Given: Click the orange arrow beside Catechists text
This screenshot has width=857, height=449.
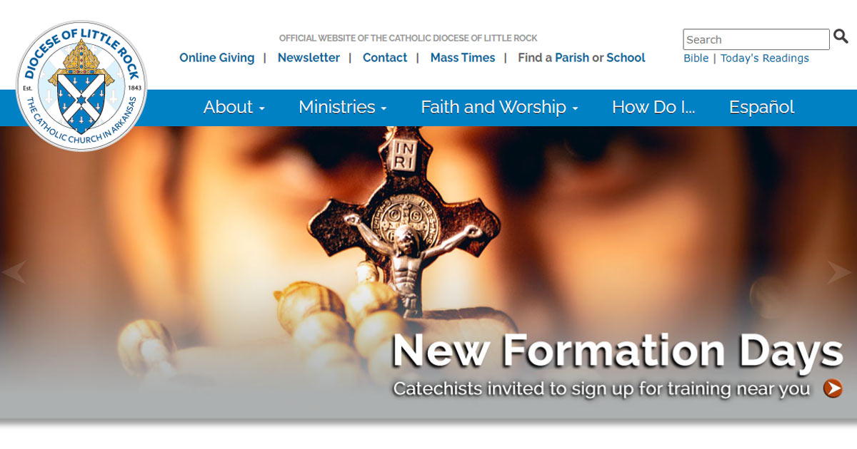Looking at the screenshot, I should tap(833, 388).
